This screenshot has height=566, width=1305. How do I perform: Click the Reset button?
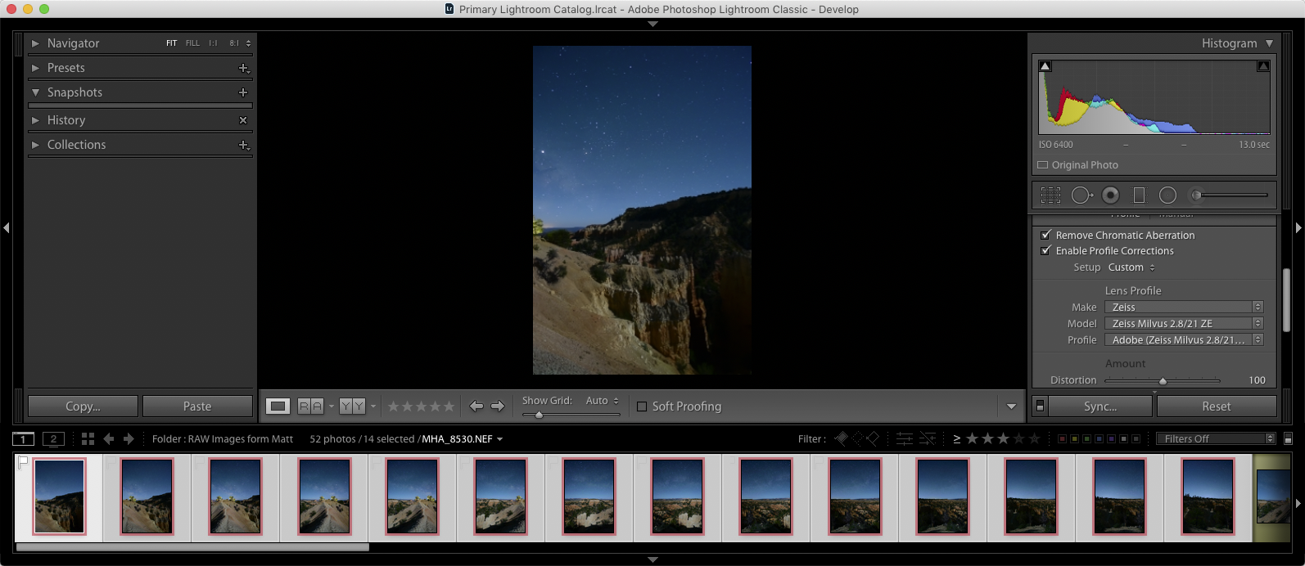click(1217, 406)
